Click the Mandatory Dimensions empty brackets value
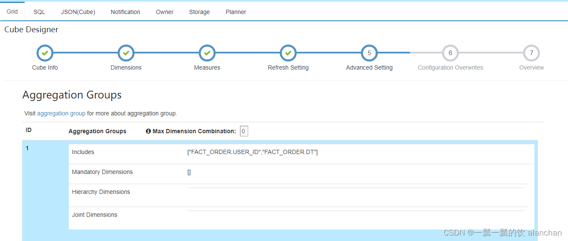Image resolution: width=568 pixels, height=241 pixels. click(189, 172)
